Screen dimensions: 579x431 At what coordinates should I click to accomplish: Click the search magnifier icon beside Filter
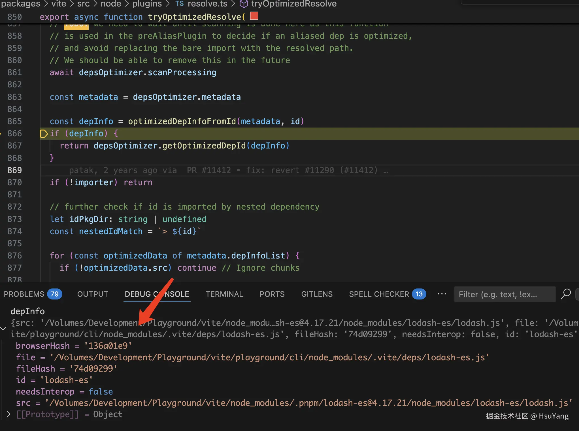[566, 294]
